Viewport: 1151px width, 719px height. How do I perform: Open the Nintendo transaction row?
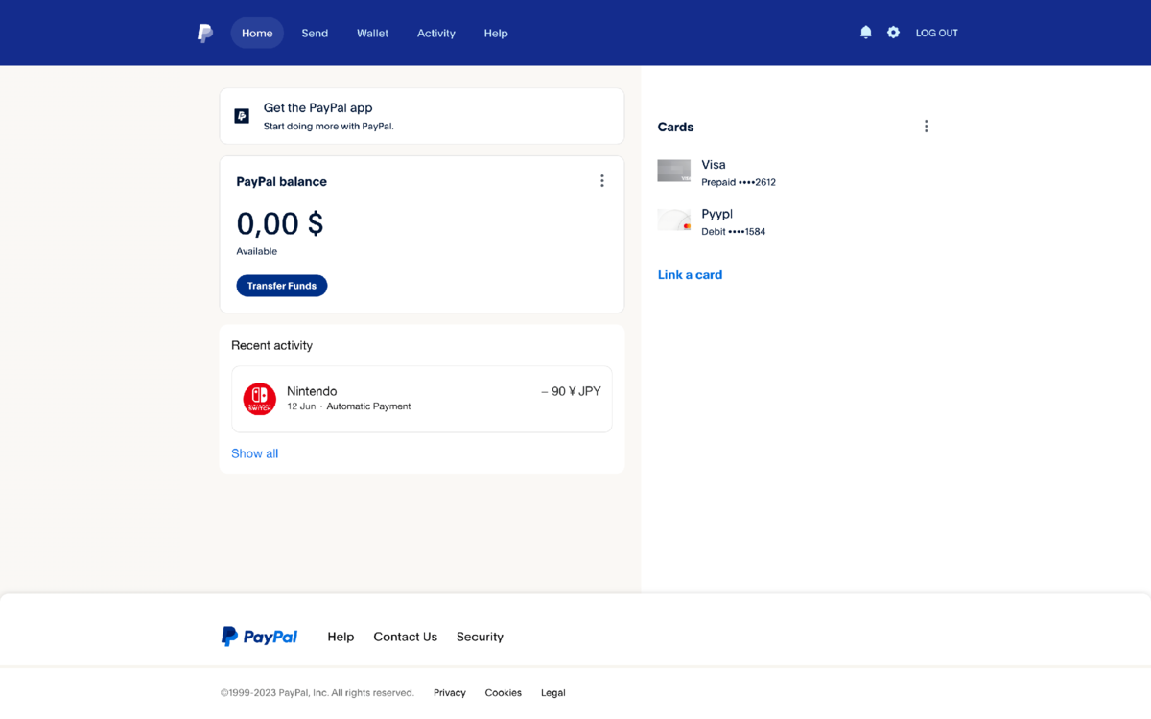click(422, 399)
